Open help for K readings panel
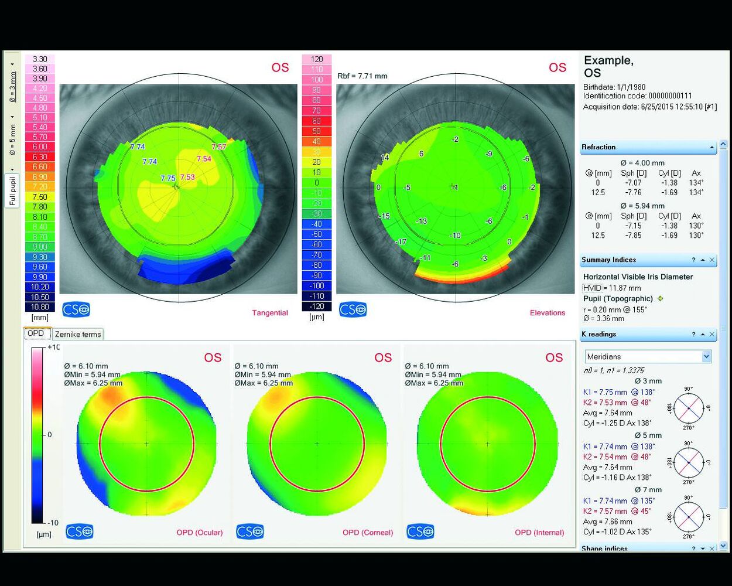 (x=693, y=335)
